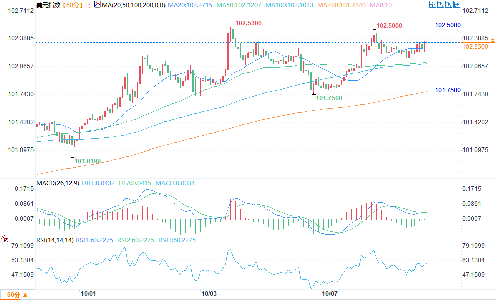496x300 pixels.
Task: Click the axis-with-play-triangle chart icon
Action: click(449, 4)
